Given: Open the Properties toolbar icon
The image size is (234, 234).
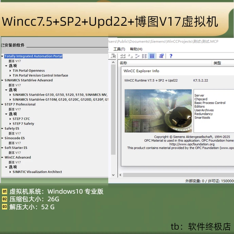Looking at the screenshot, I should click(161, 56).
